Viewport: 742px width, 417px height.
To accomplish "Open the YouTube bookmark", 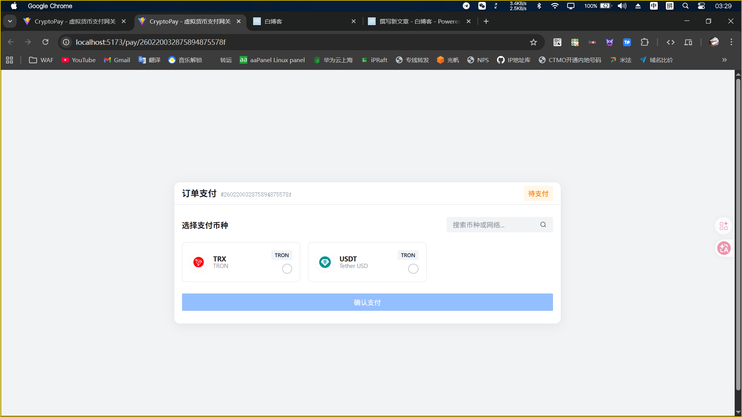I will coord(79,60).
